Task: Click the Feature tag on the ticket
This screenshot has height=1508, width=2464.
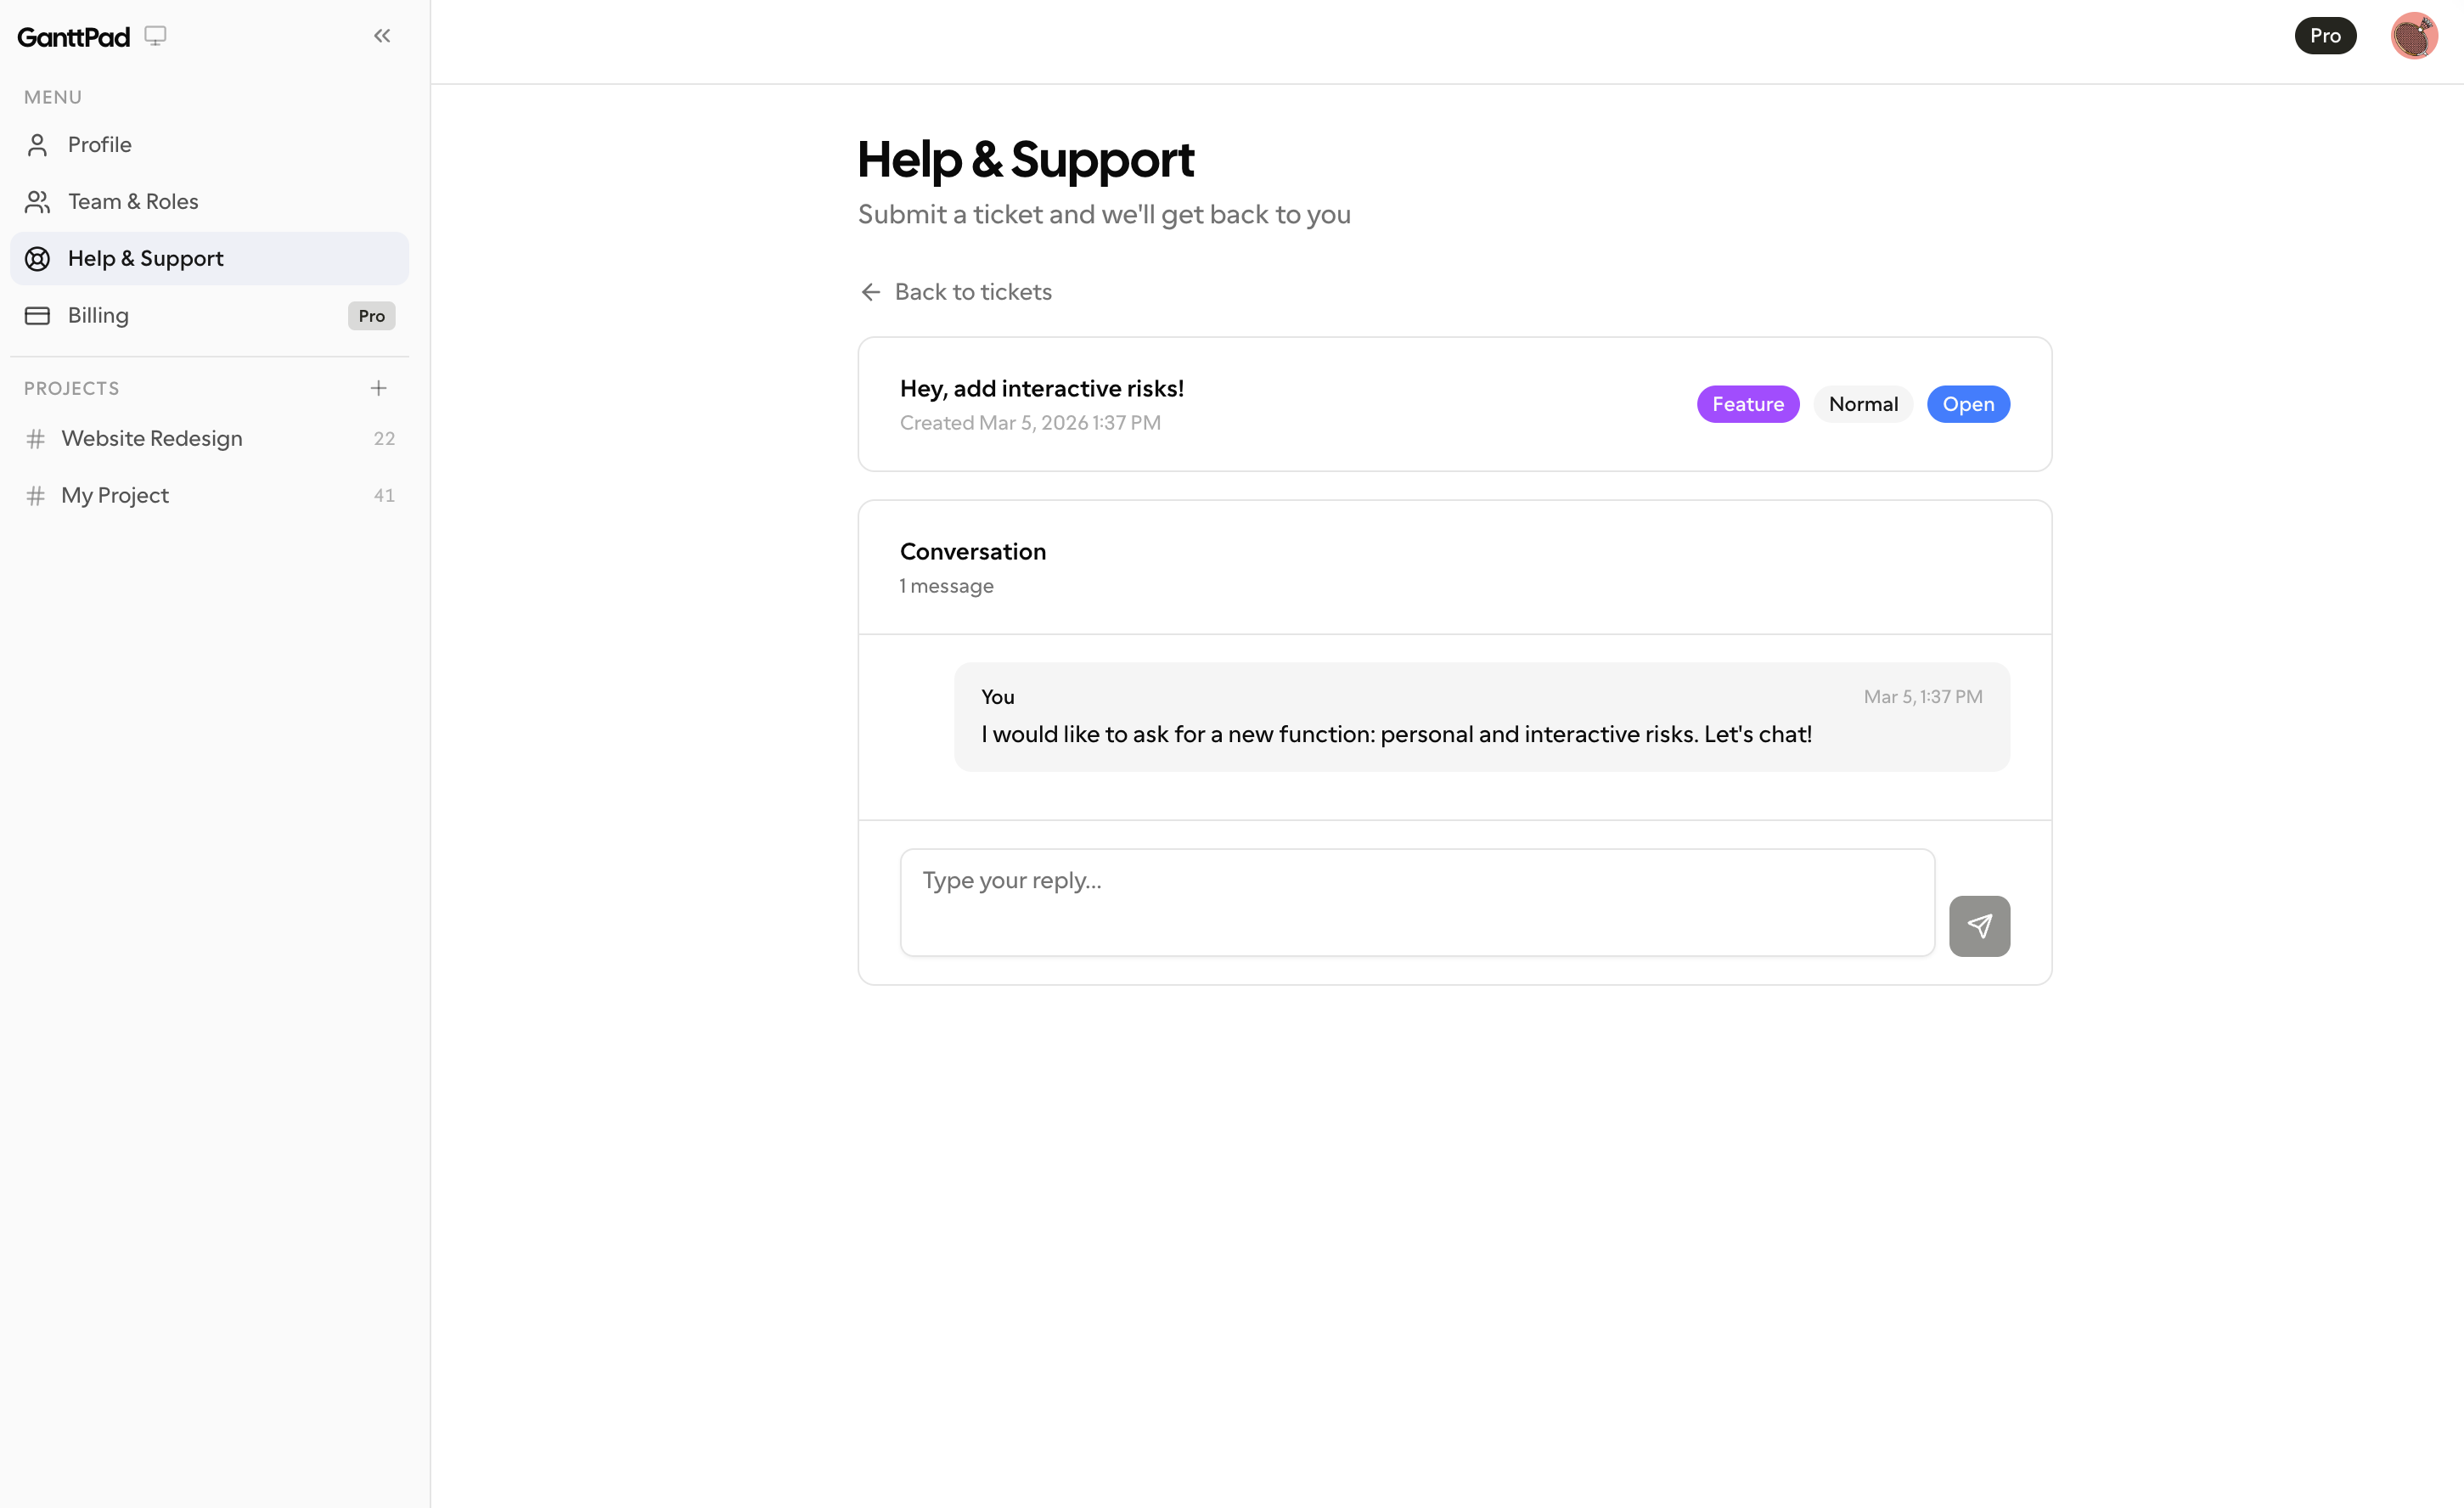Action: coord(1747,404)
